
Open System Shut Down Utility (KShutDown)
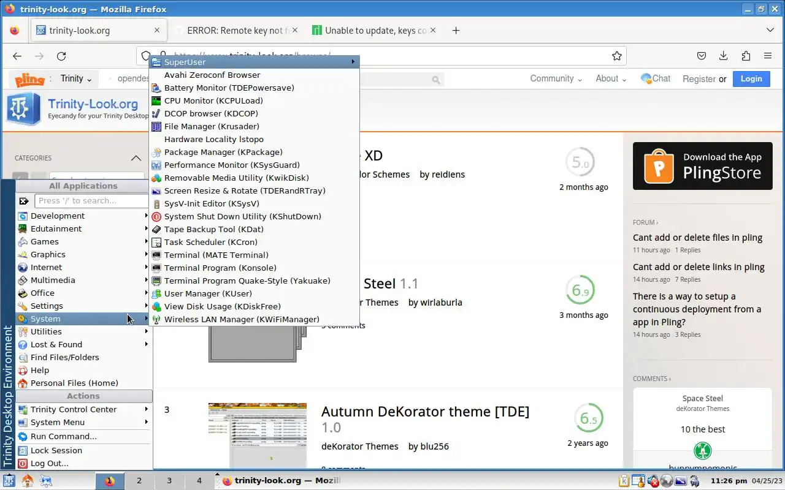[254, 216]
